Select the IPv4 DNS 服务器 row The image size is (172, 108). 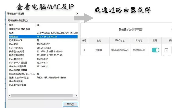pyautogui.click(x=43, y=66)
